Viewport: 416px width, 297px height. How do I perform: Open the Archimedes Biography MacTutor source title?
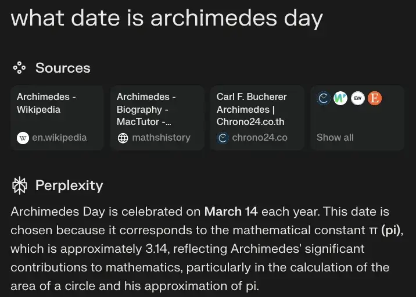(146, 109)
